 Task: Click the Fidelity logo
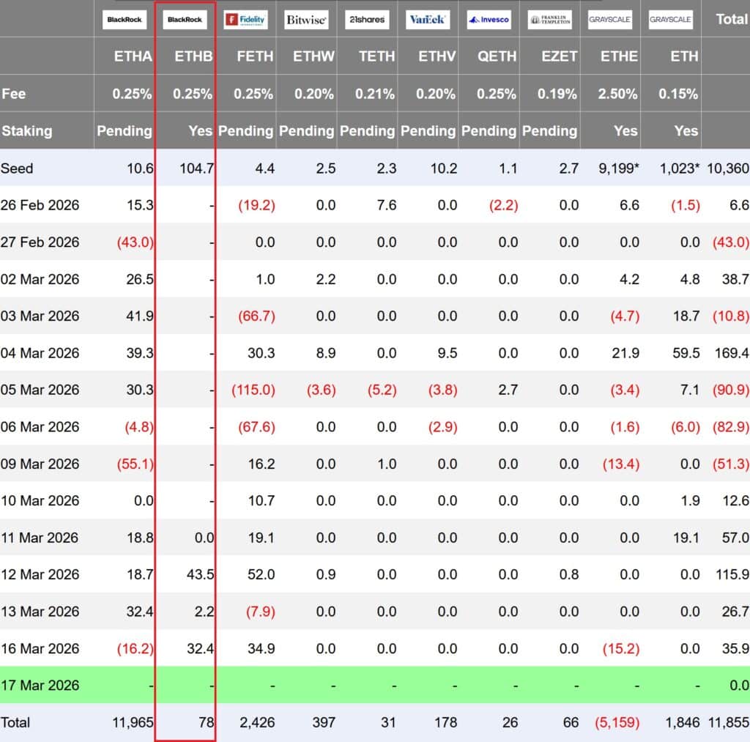click(x=246, y=20)
